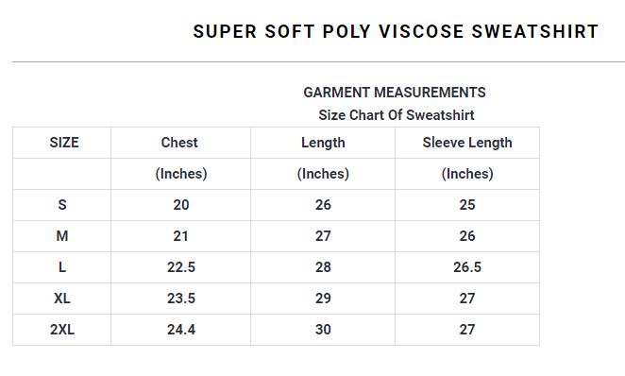The image size is (625, 376).
Task: Click the Sleeve Length column header
Action: (x=467, y=143)
